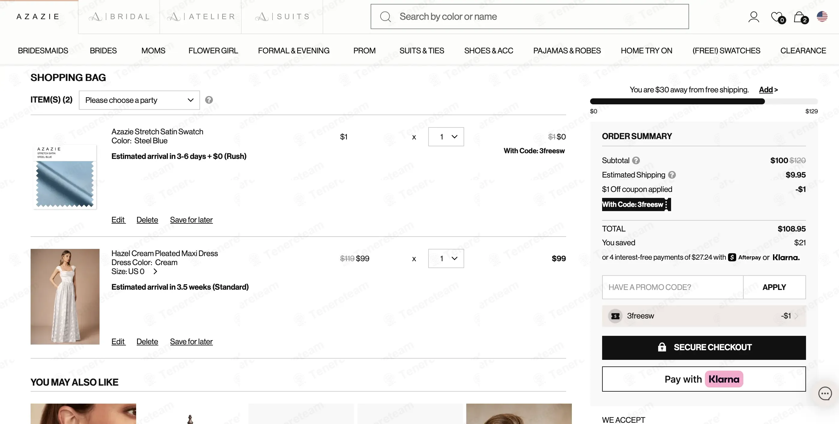Open the BRIDES menu
The width and height of the screenshot is (839, 424).
(103, 50)
